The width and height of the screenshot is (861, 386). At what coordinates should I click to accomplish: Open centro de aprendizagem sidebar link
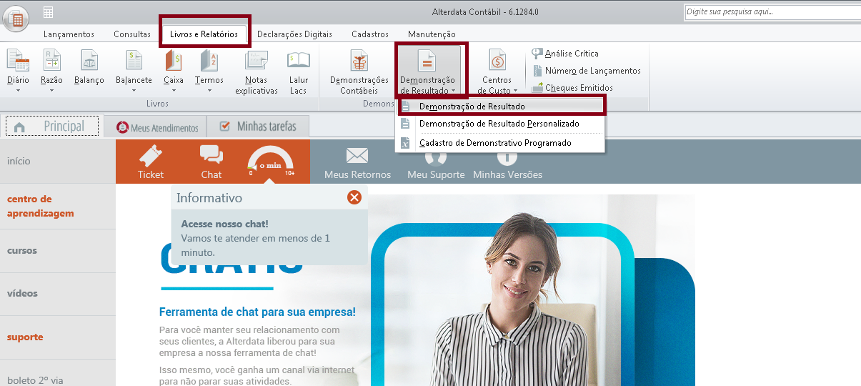point(41,206)
